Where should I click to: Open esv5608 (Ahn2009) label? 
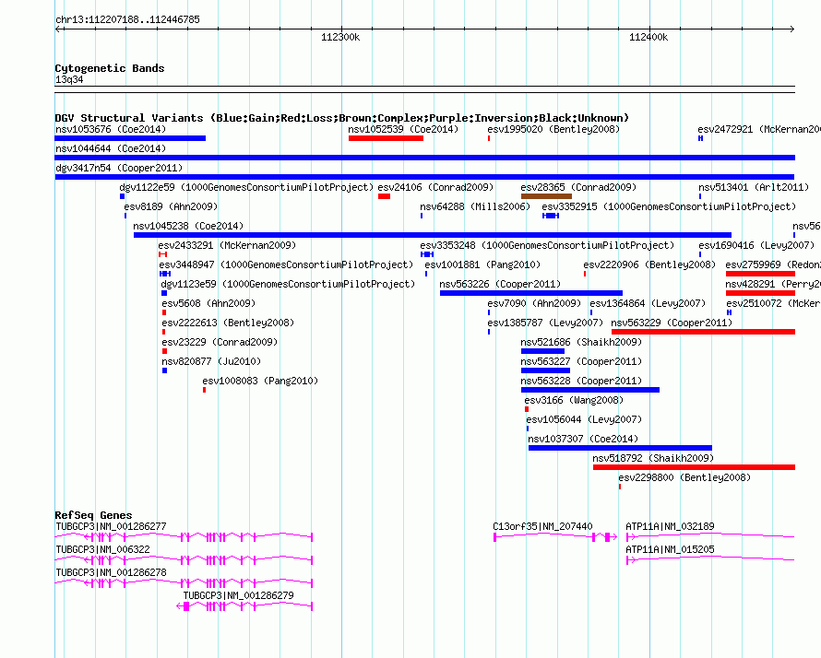click(208, 303)
